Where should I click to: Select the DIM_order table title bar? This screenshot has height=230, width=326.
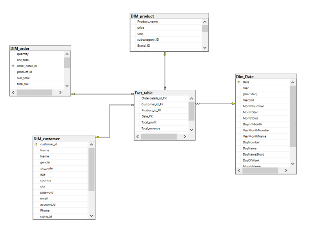coord(40,48)
